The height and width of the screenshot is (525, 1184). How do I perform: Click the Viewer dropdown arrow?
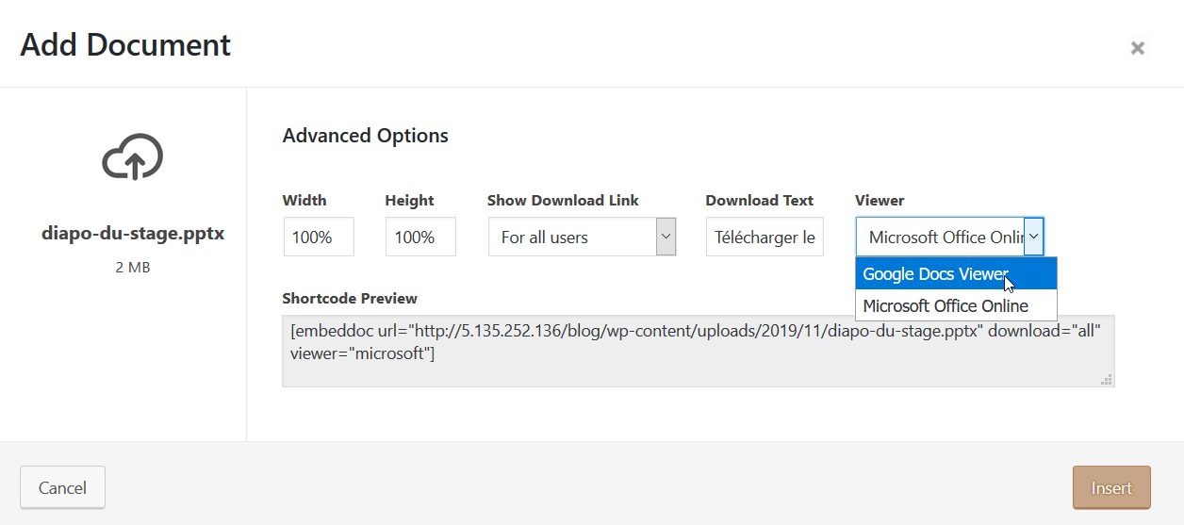(1034, 237)
